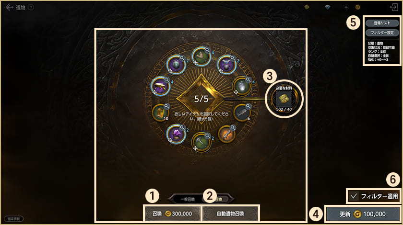Select the green hammer relic item
The image size is (403, 225).
201,142
